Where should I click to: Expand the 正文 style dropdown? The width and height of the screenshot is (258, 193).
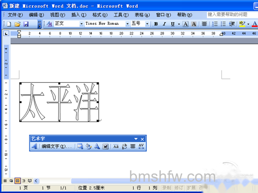[x=82, y=24]
